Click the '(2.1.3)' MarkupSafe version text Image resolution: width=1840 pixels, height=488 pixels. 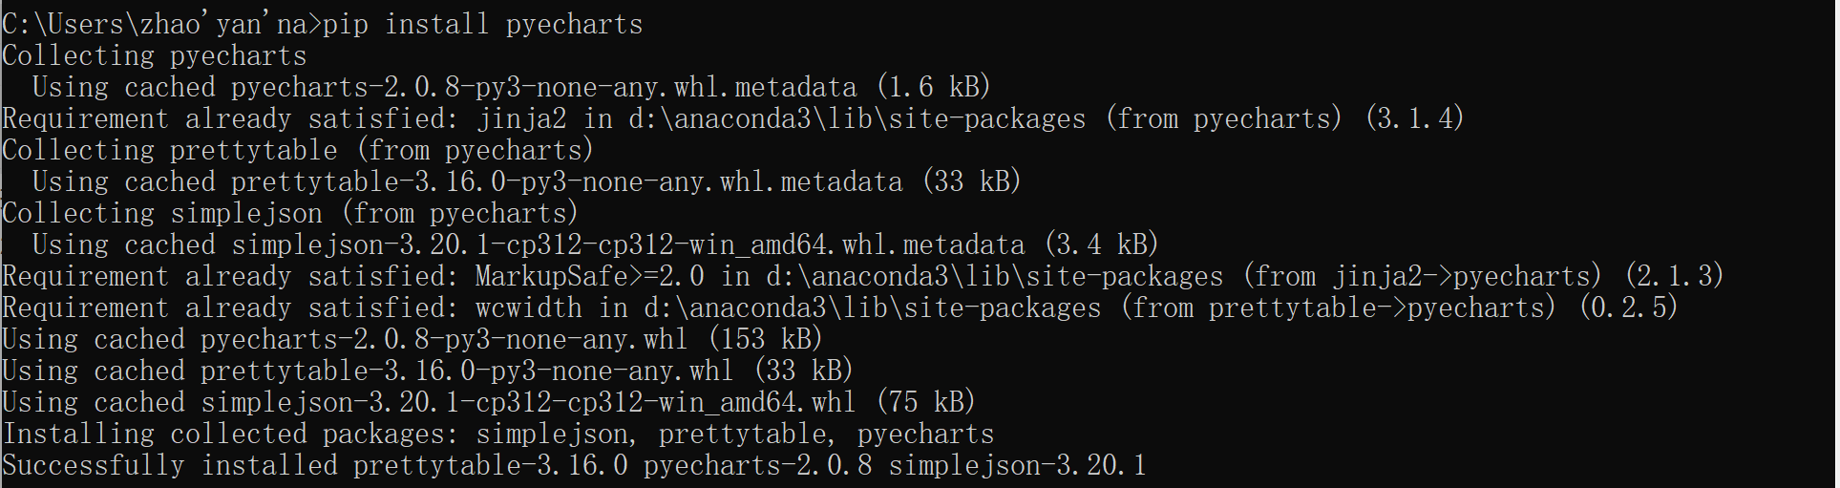1674,277
